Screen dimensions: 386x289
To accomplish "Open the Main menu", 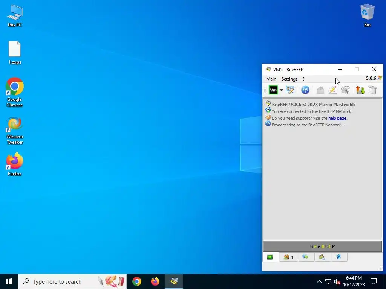I will 271,79.
